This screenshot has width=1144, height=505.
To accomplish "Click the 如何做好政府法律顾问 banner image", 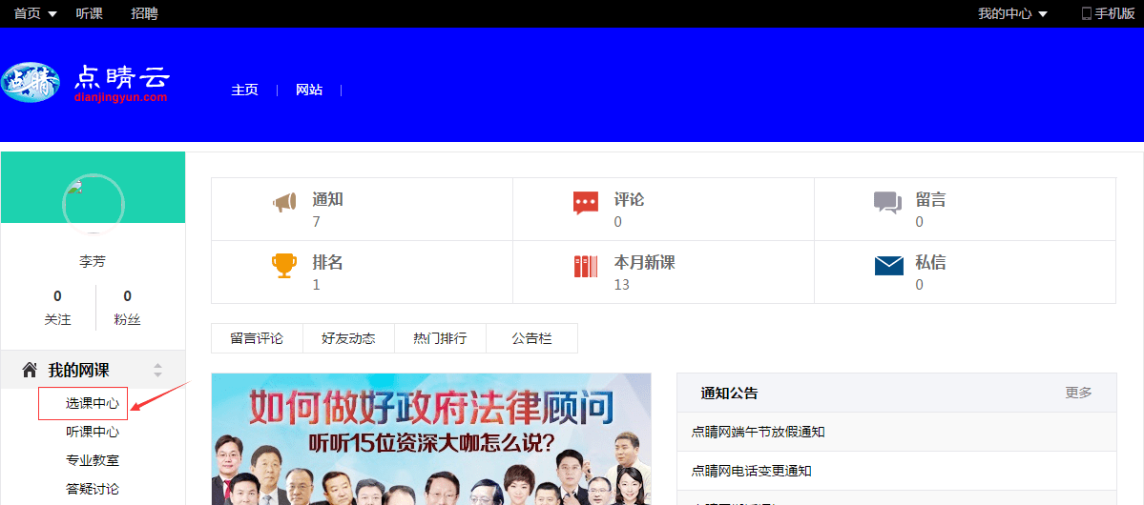I will point(430,438).
